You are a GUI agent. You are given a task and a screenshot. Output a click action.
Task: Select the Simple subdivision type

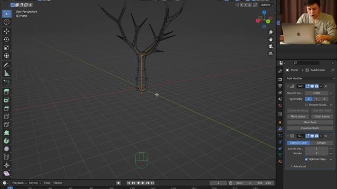coord(321,143)
